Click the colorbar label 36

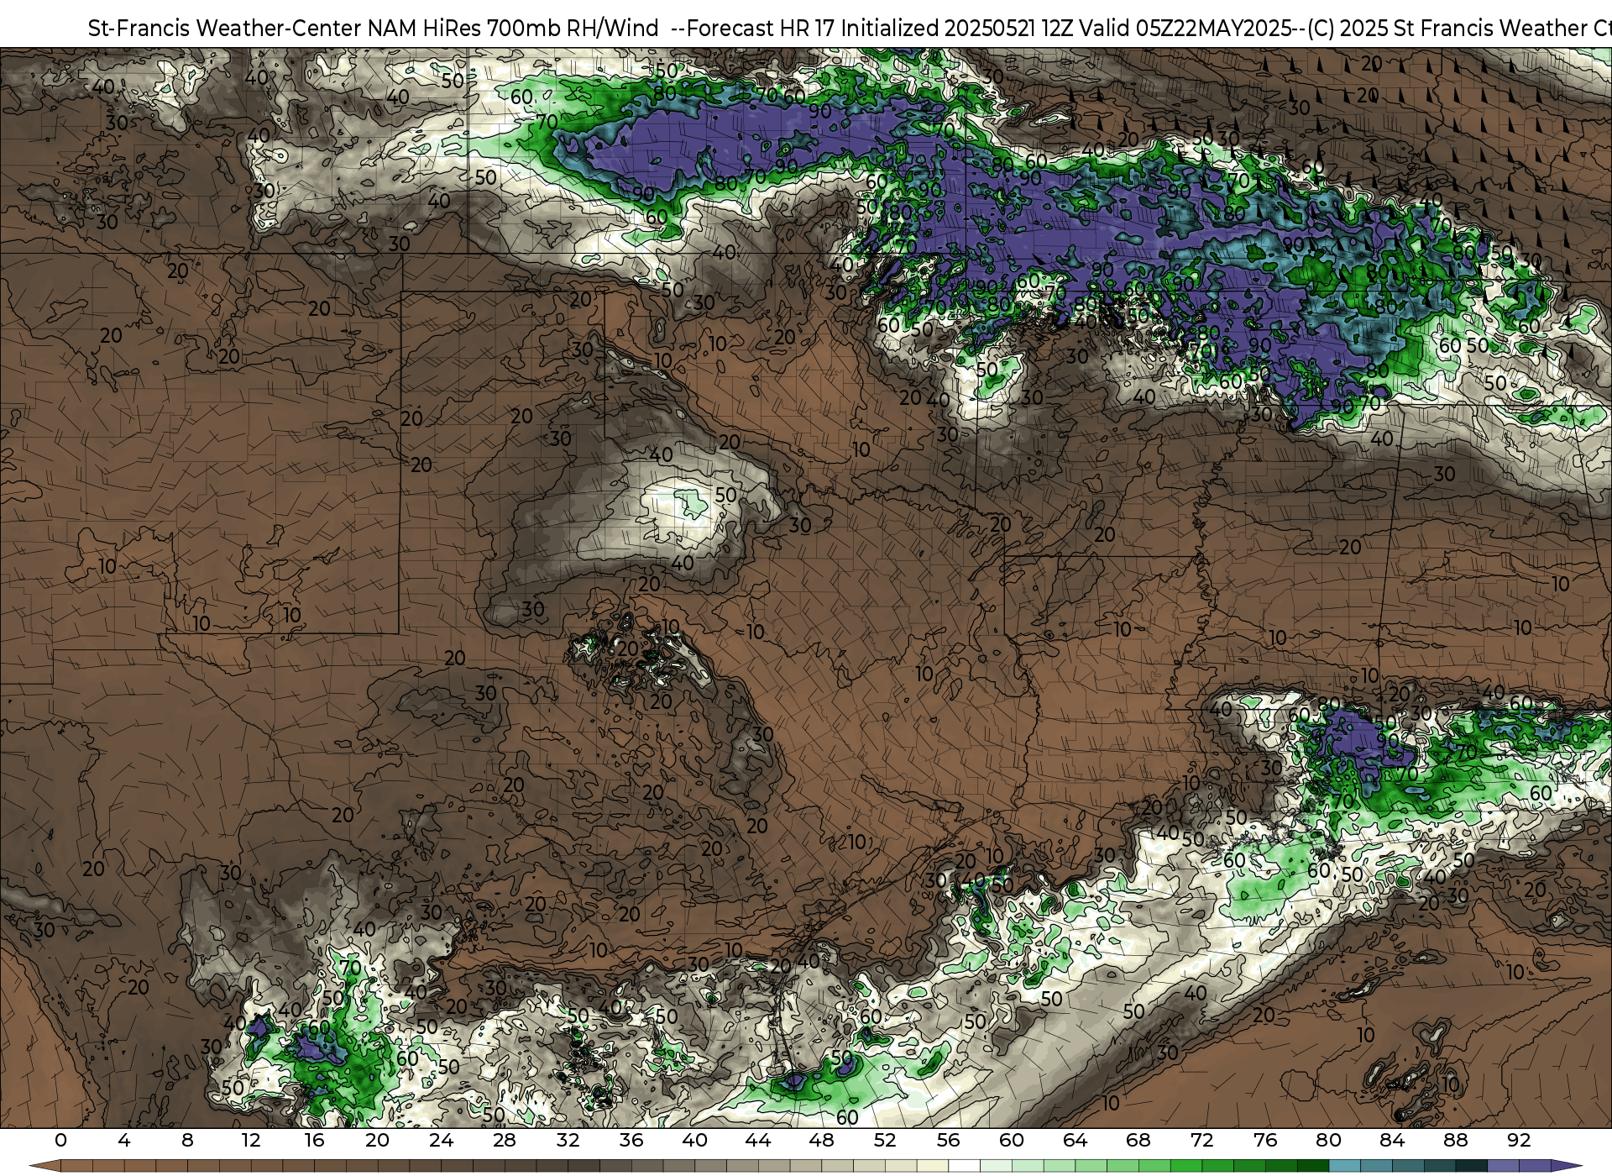[x=631, y=1141]
